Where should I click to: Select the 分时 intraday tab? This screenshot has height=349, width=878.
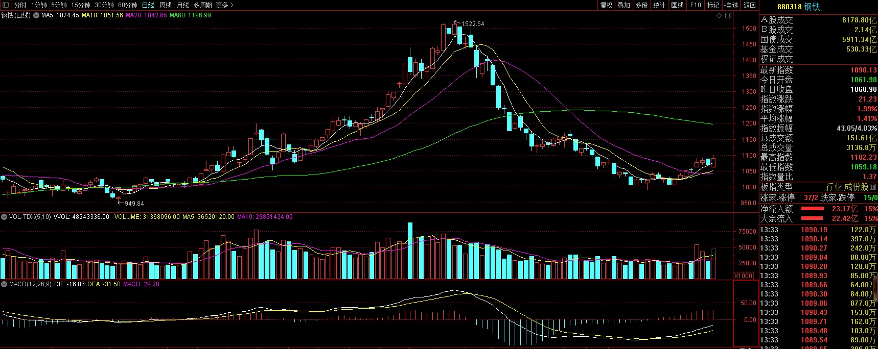pyautogui.click(x=20, y=5)
